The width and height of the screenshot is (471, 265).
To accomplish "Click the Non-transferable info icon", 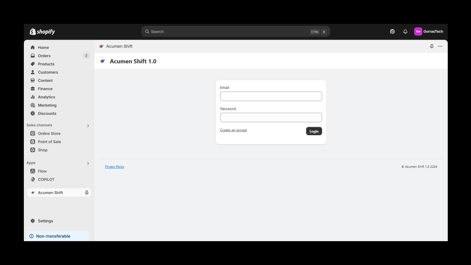I will pyautogui.click(x=31, y=236).
